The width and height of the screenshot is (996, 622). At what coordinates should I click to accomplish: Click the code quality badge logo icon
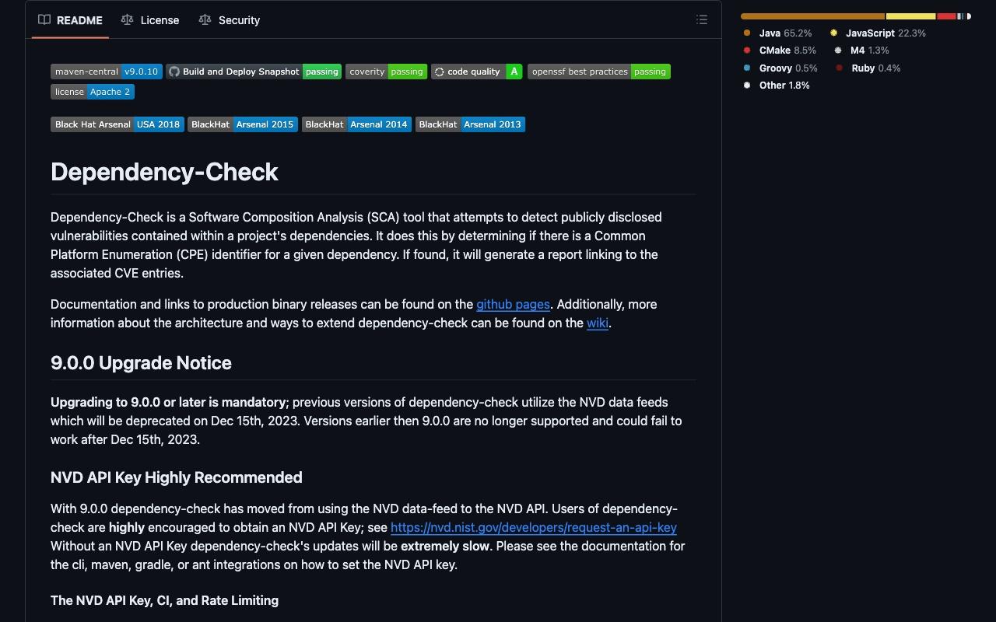click(439, 72)
